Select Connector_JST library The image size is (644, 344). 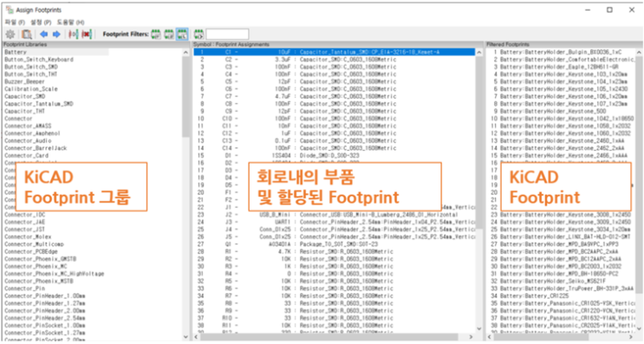tap(25, 230)
